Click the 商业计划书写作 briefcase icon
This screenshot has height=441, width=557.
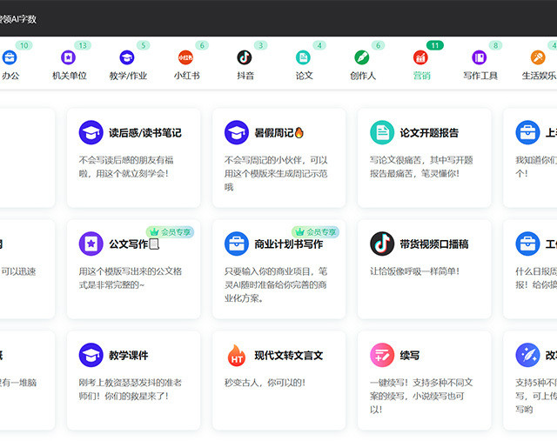[237, 244]
